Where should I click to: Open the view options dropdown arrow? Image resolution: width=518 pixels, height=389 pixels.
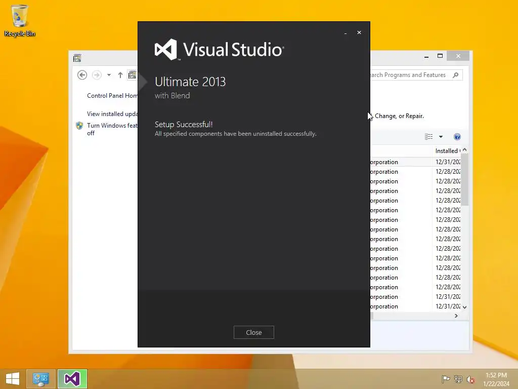point(441,137)
